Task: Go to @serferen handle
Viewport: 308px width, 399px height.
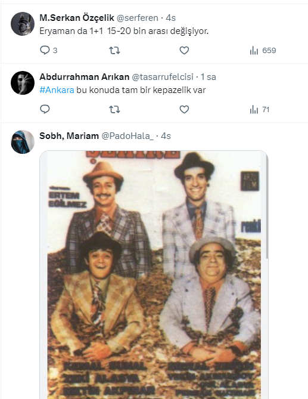Action: (137, 18)
